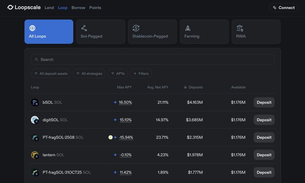This screenshot has width=305, height=183.
Task: Click the lantern SOL token icon
Action: 35,155
